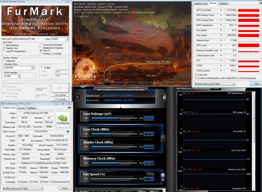
Task: Click the NVIDIA logo in GPU-Z
Action: click(x=63, y=120)
